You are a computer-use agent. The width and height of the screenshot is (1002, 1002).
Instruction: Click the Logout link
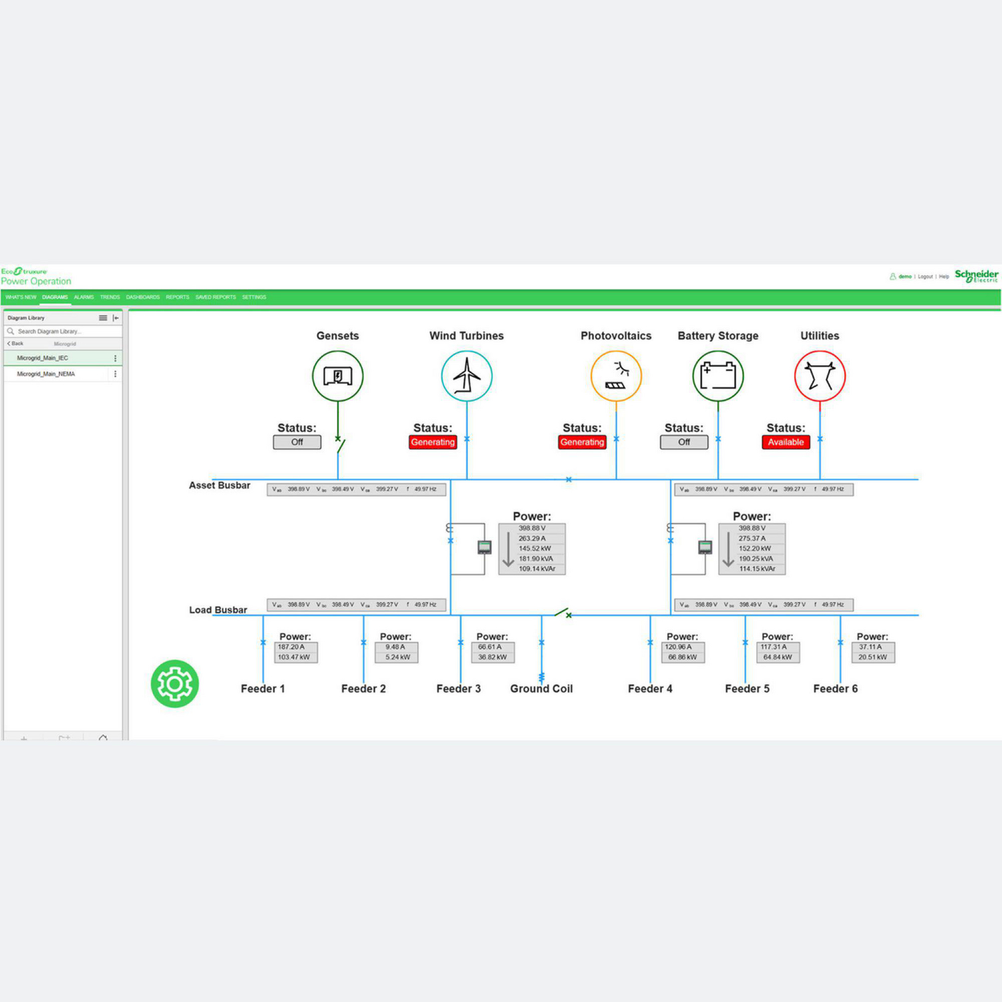tap(925, 277)
